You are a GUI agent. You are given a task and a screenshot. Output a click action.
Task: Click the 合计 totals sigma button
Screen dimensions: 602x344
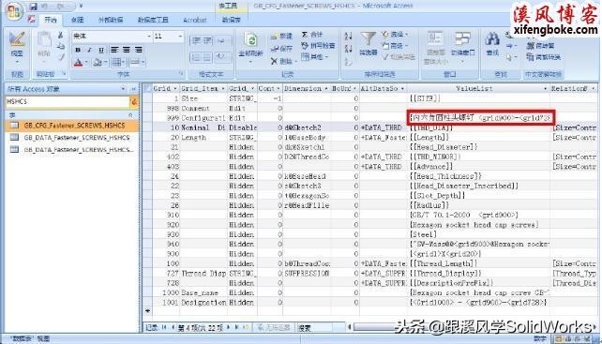coord(311,35)
